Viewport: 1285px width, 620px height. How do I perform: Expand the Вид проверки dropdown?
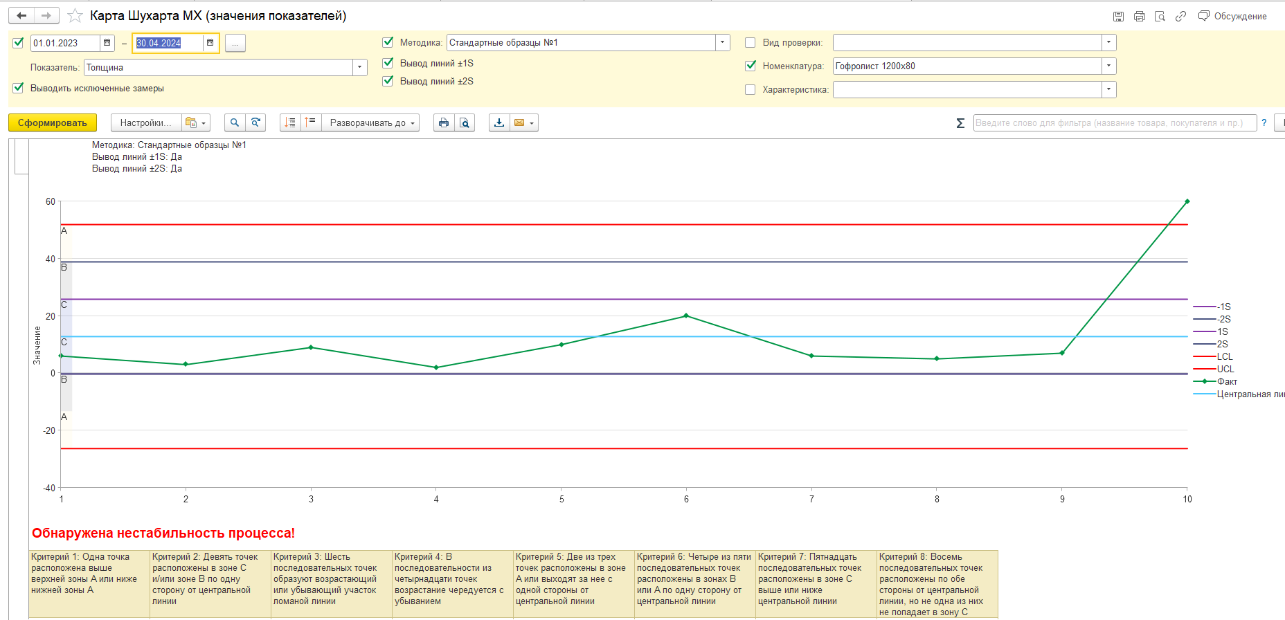pyautogui.click(x=1108, y=42)
